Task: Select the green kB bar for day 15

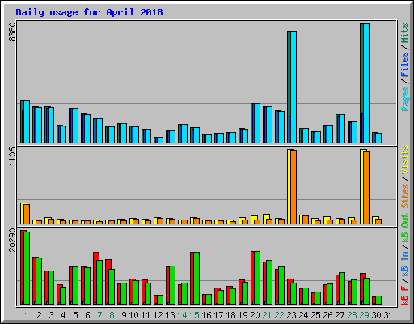Action: (196, 279)
